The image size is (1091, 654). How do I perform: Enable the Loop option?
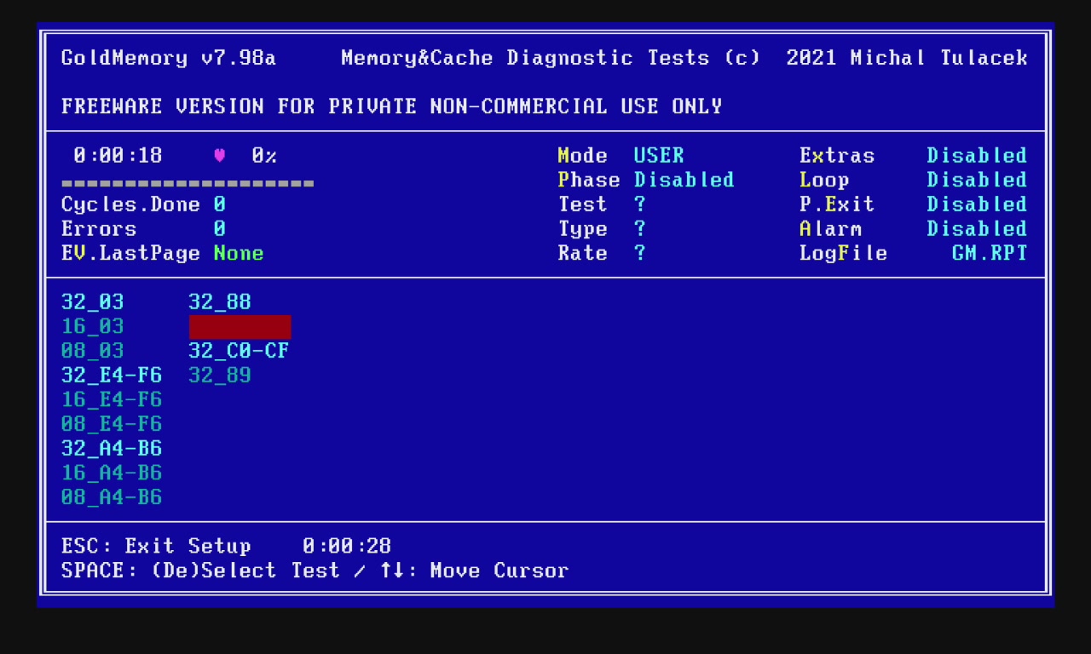click(x=976, y=181)
